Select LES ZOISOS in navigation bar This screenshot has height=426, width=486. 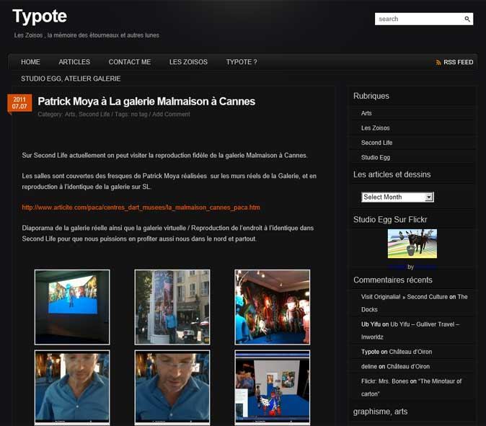tap(188, 62)
